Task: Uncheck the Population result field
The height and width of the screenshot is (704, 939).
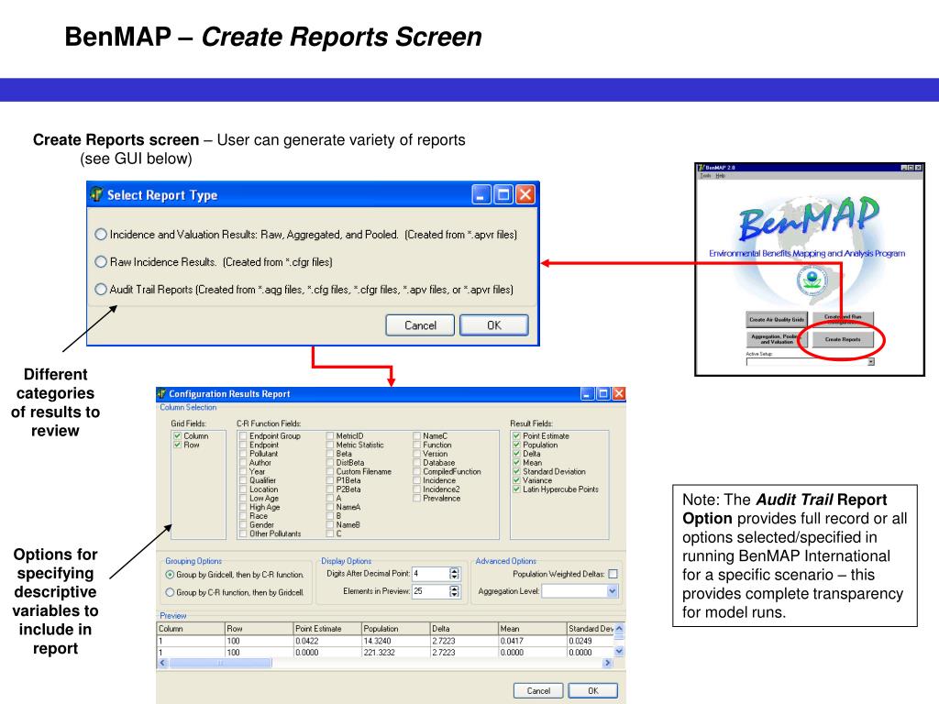Action: tap(517, 445)
